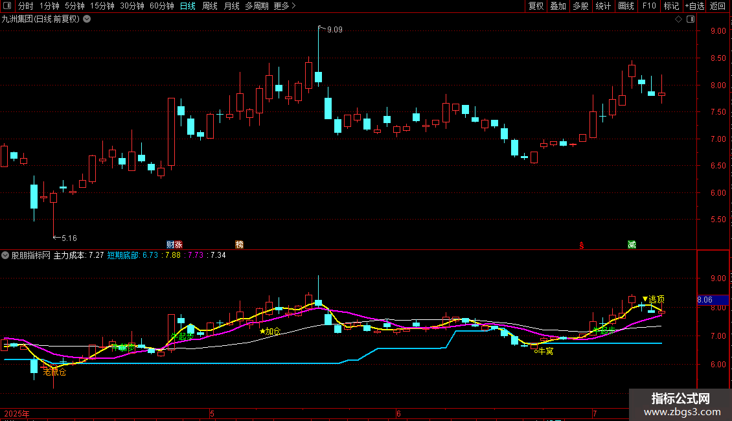Click the 标记 mark button
The image size is (732, 421).
pos(671,6)
